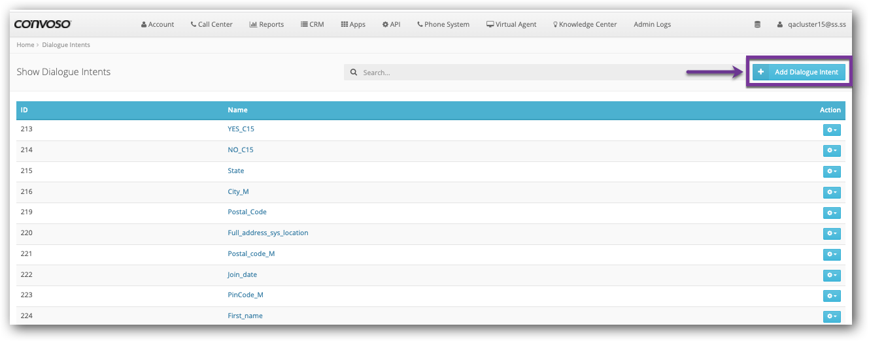This screenshot has width=869, height=341.
Task: Open the Virtual Agent menu
Action: coord(511,25)
